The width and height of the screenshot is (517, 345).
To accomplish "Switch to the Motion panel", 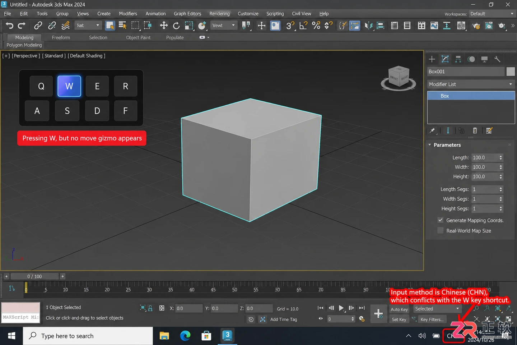I will pos(471,59).
